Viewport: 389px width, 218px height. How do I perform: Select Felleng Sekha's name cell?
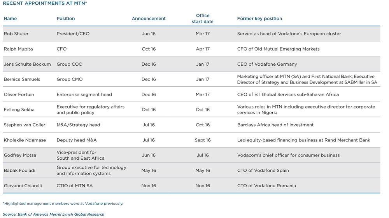(x=19, y=110)
